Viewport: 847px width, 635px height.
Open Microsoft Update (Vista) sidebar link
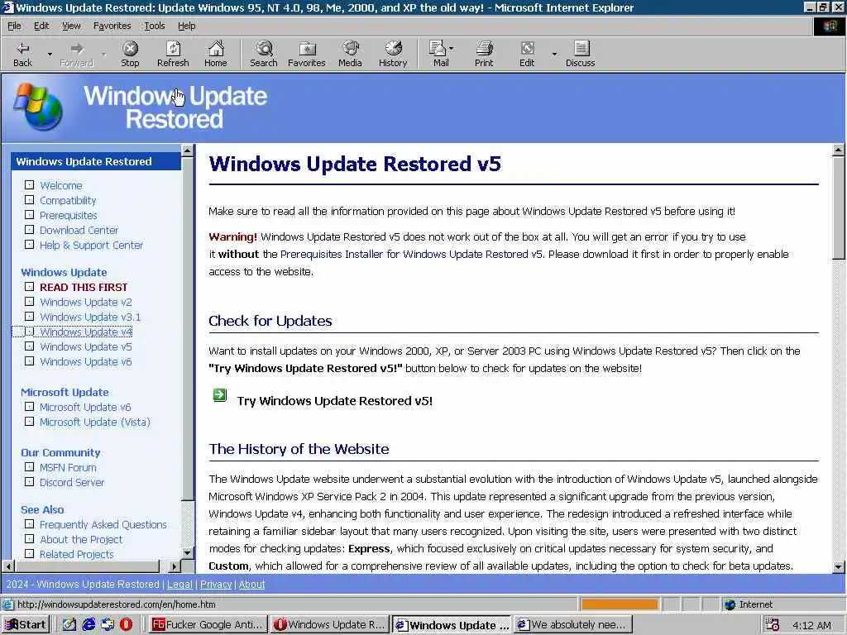(x=95, y=422)
